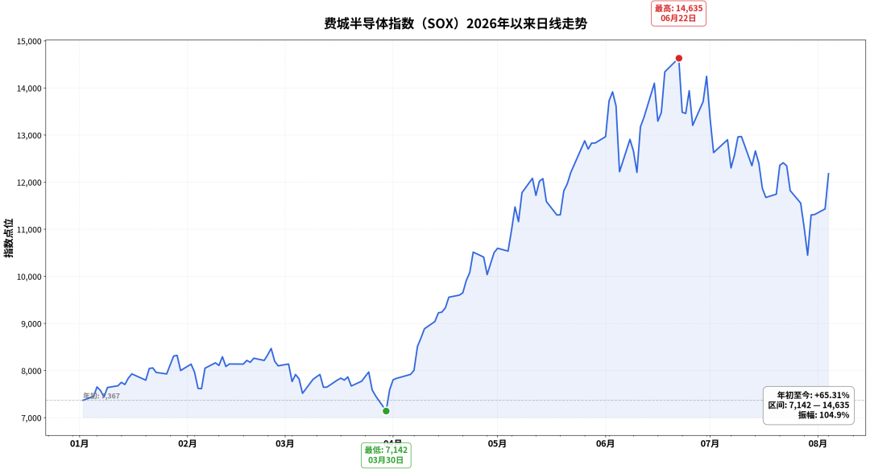Click the 03月30日 date in the low annotation
This screenshot has height=469, width=870.
pos(386,460)
